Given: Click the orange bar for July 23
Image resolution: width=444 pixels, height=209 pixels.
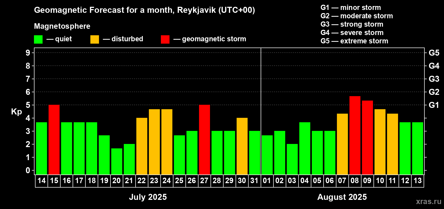Looking at the screenshot, I should tap(154, 142).
